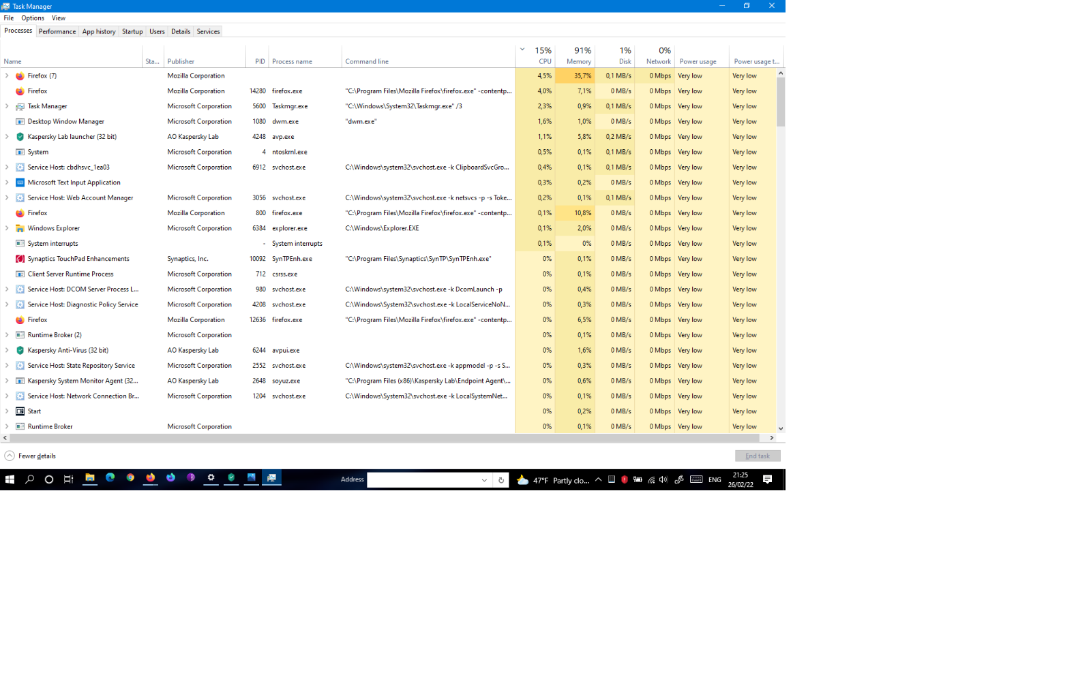
Task: Click the ENG language indicator
Action: [715, 480]
